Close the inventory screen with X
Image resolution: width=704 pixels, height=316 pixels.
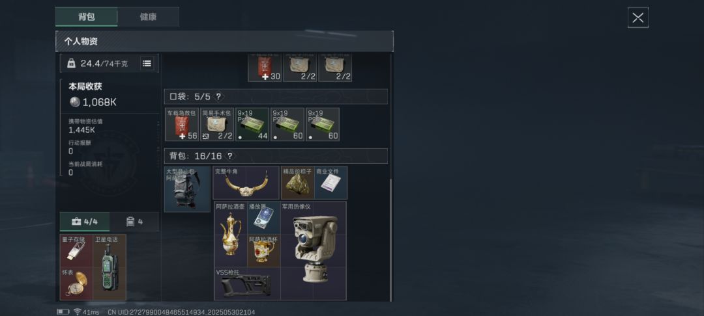(638, 18)
